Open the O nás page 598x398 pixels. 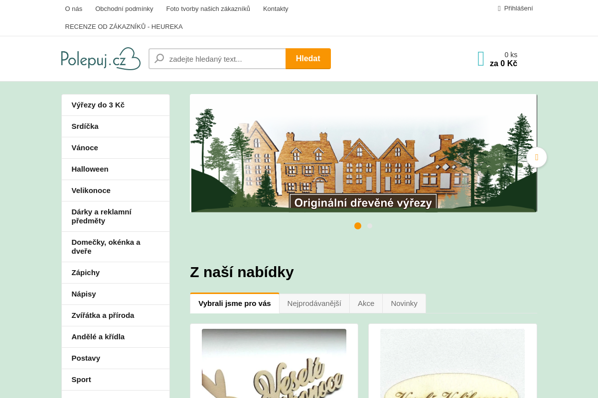click(x=74, y=8)
